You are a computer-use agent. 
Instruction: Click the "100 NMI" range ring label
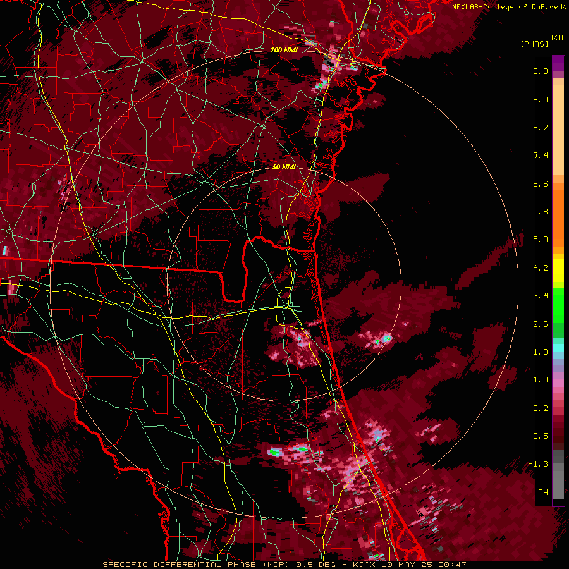[284, 50]
